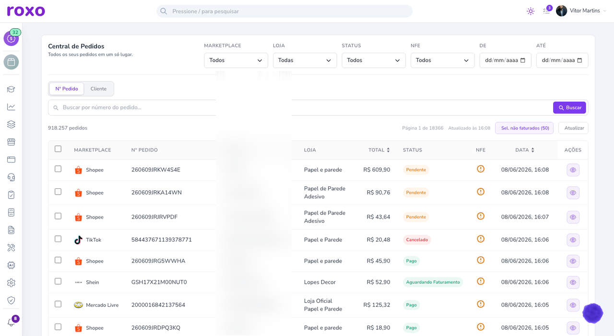Open the AI chip sidebar icon
Screen dimensions: 614x336
pos(11,265)
